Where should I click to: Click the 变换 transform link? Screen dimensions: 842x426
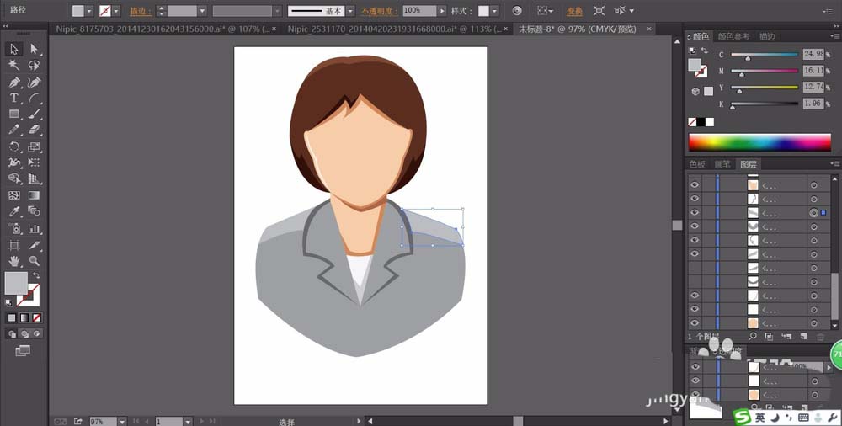574,11
